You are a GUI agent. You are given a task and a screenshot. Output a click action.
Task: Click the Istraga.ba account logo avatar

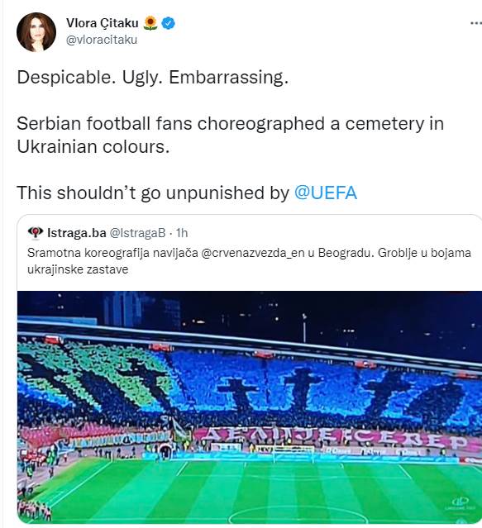pos(36,233)
